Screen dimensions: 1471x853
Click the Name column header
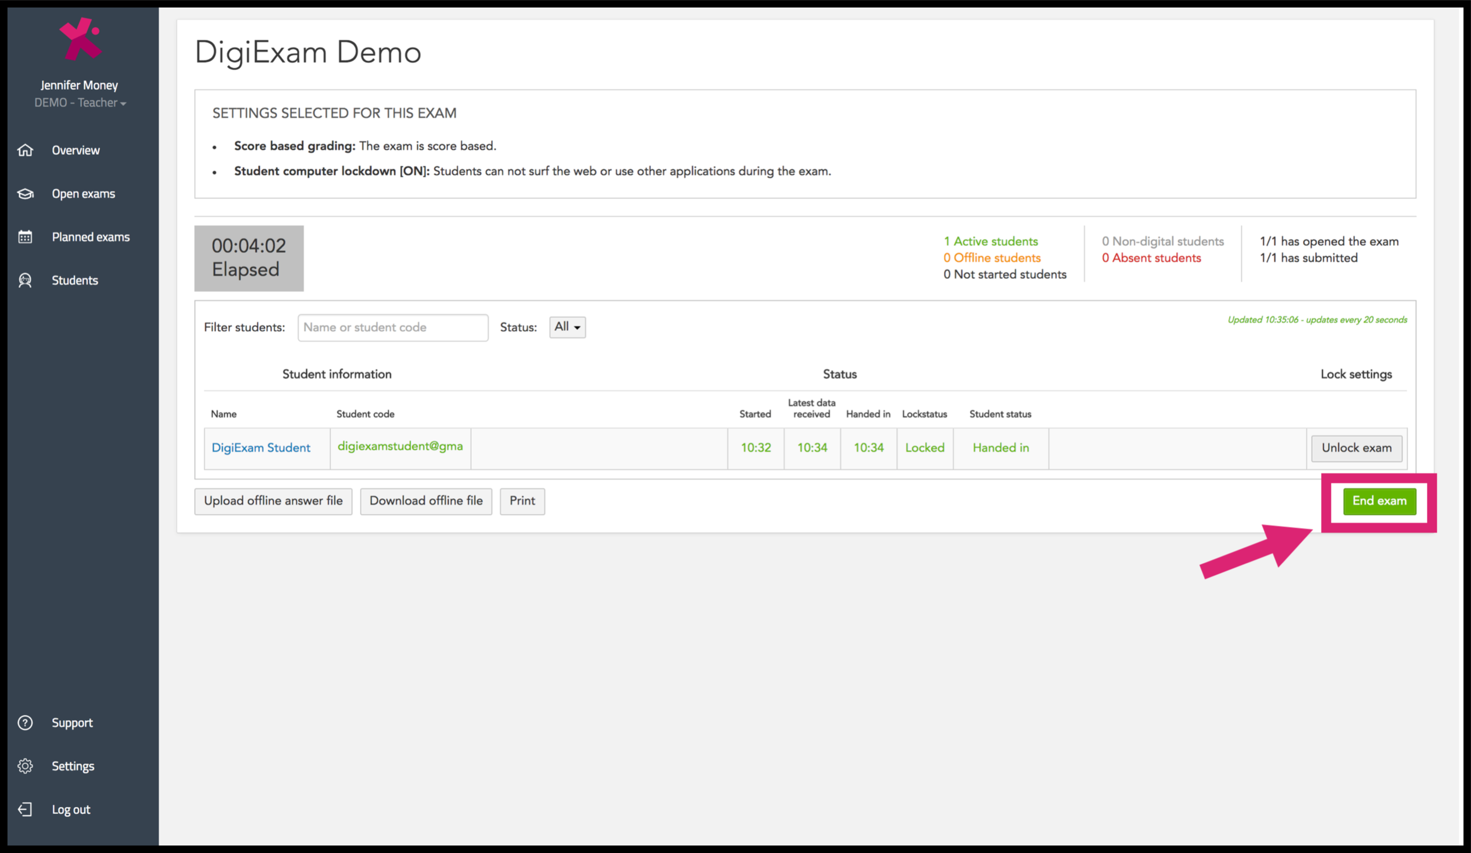[223, 414]
